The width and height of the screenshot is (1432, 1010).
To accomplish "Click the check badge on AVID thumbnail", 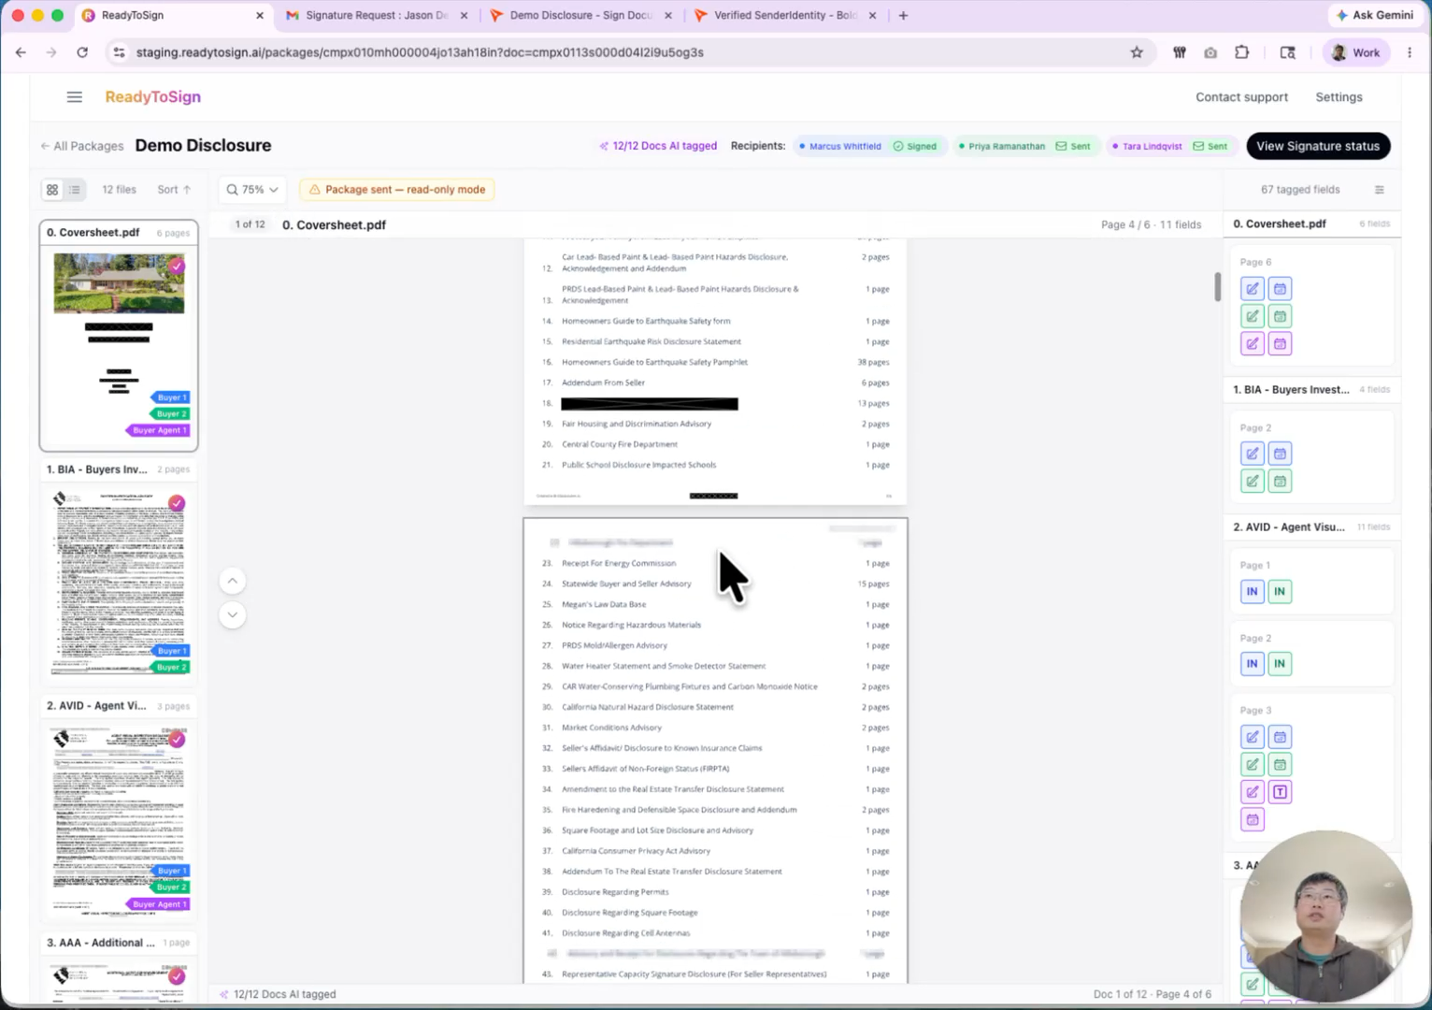I will [x=177, y=740].
